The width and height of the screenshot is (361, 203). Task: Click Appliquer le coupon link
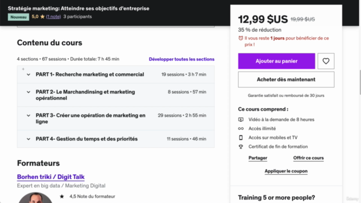point(286,171)
